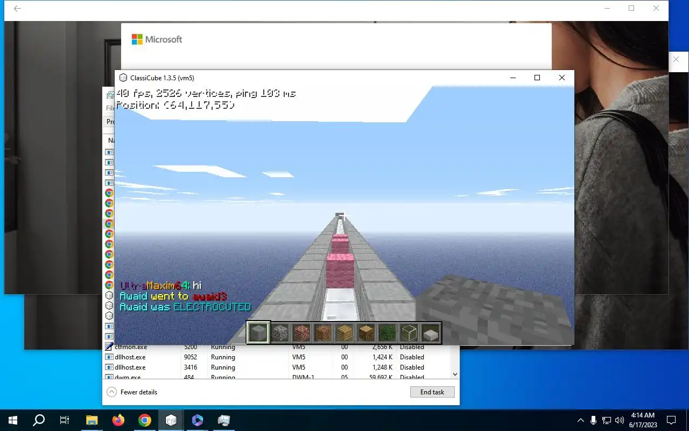The image size is (689, 431).
Task: Click the ctfmon.exe process icon
Action: click(x=109, y=347)
